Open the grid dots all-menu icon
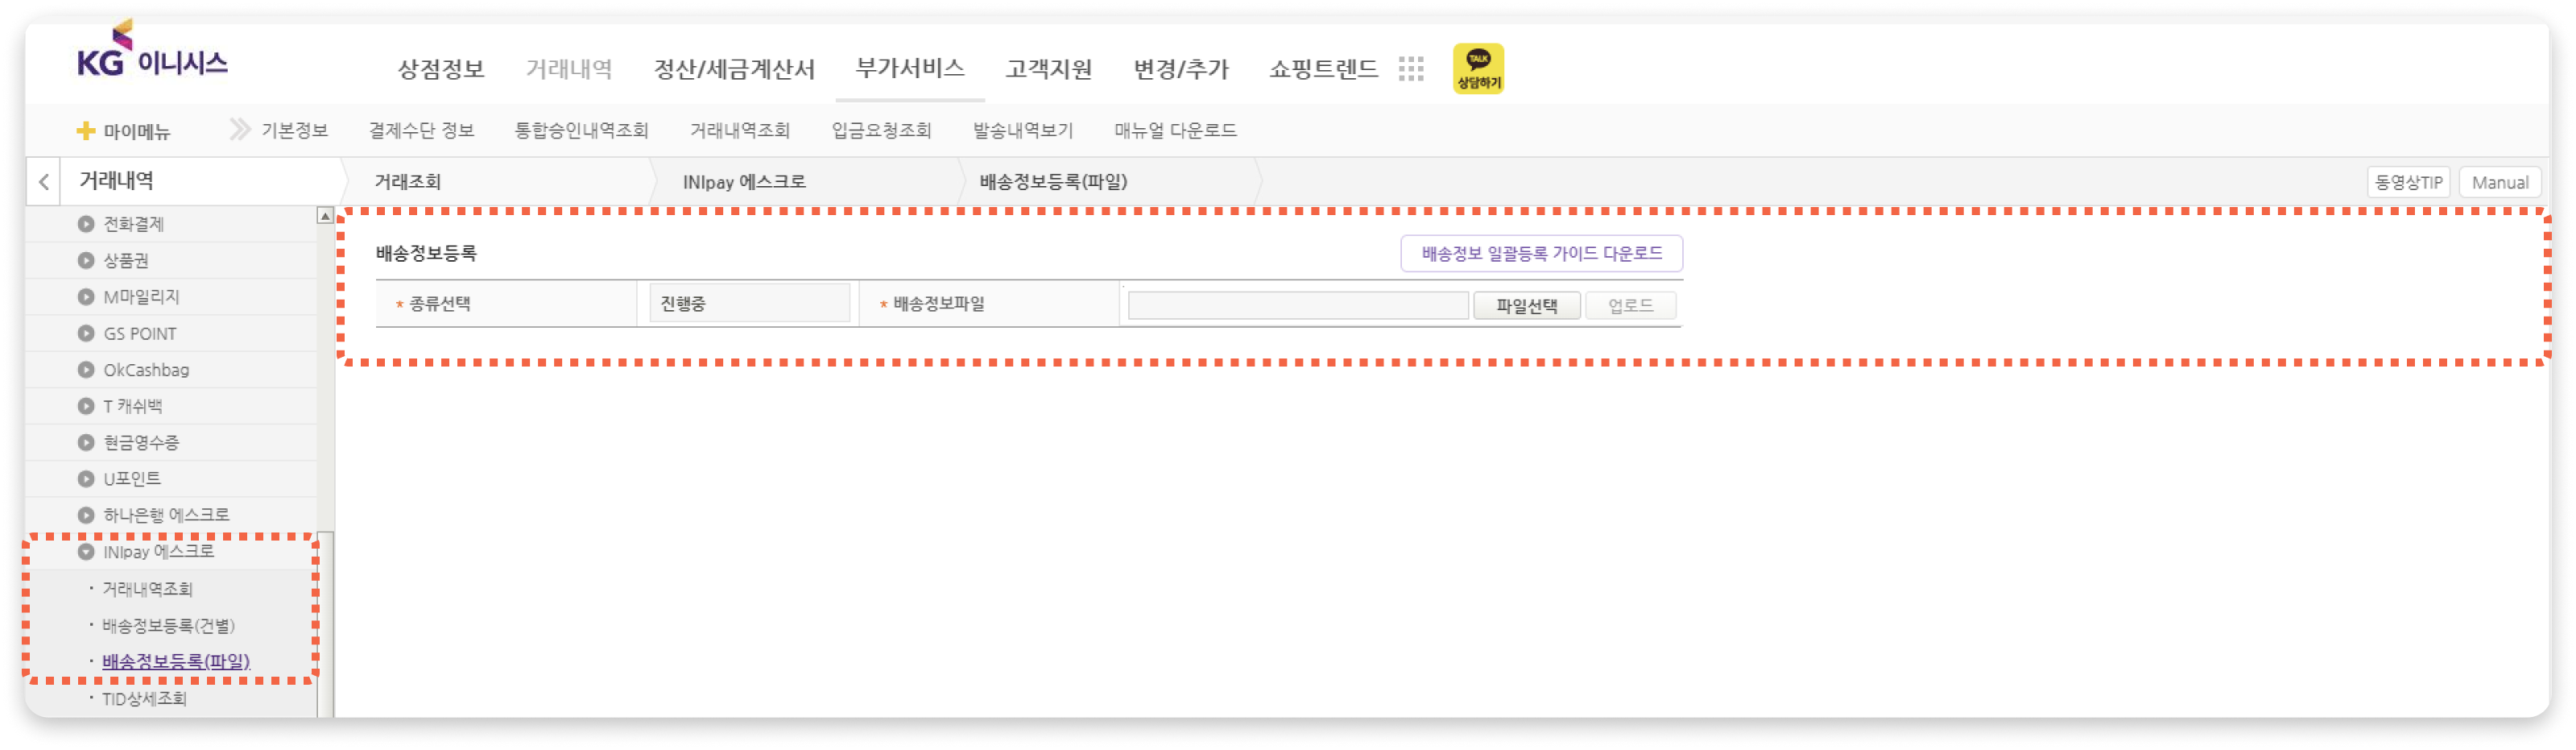 1410,68
